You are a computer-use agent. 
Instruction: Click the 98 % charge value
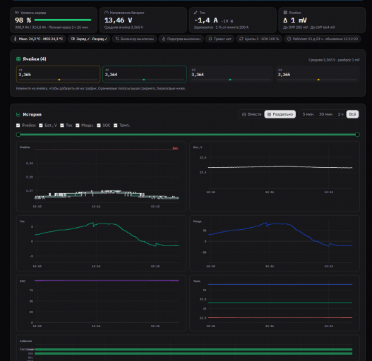click(23, 20)
